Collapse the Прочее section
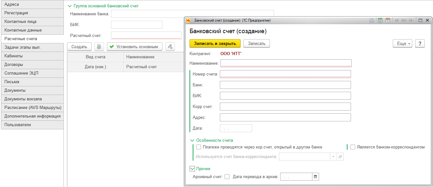 point(192,169)
